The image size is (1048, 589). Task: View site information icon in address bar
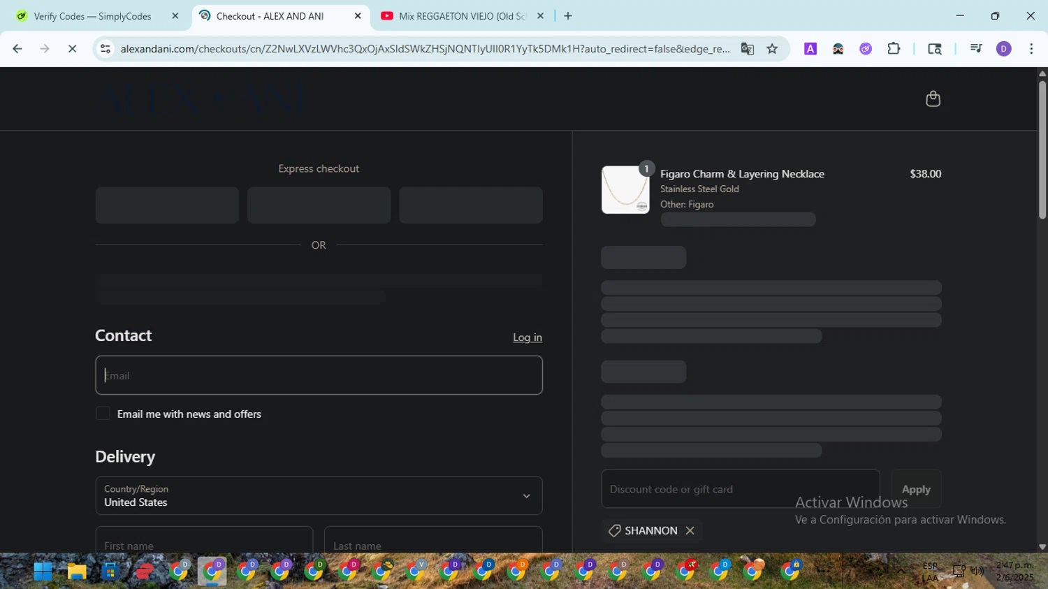[x=105, y=49]
